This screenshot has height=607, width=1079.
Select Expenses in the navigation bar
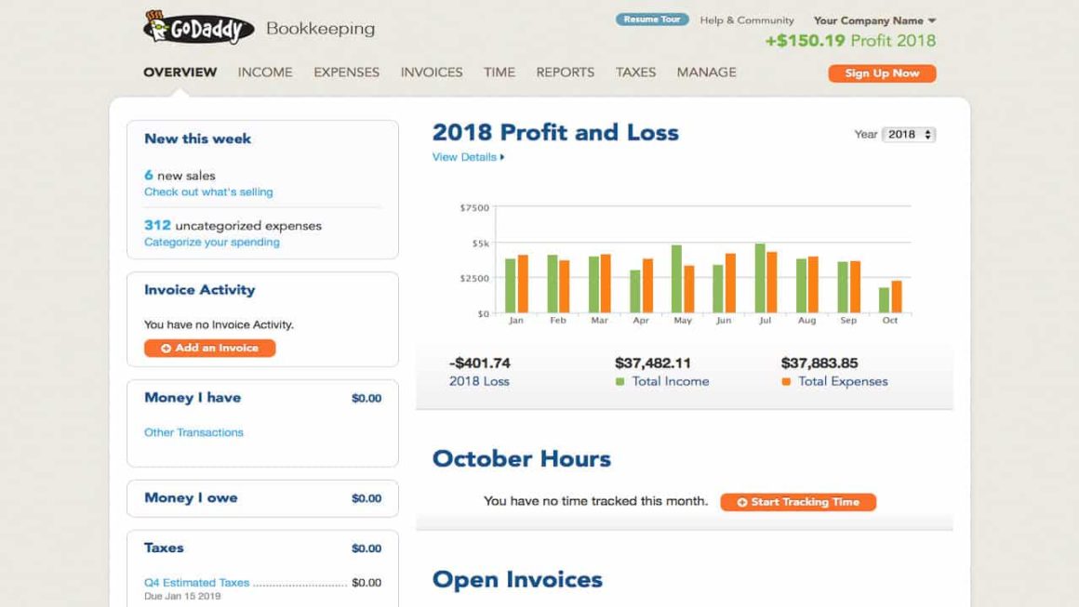(x=345, y=72)
